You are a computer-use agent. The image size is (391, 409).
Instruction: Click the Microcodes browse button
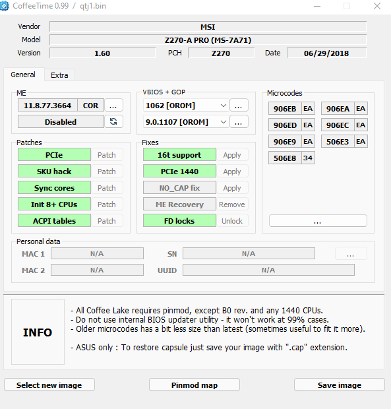[x=318, y=221]
